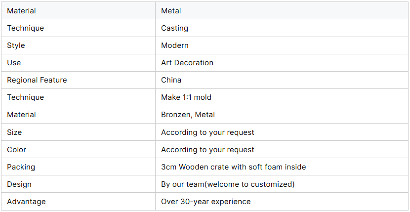Image resolution: width=410 pixels, height=212 pixels.
Task: Click the 'Style' label cell
Action: click(x=79, y=45)
